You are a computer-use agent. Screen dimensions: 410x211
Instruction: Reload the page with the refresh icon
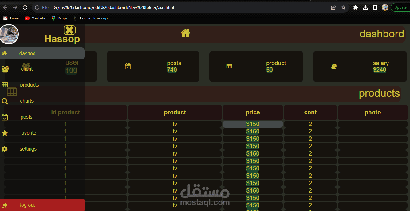(25, 7)
